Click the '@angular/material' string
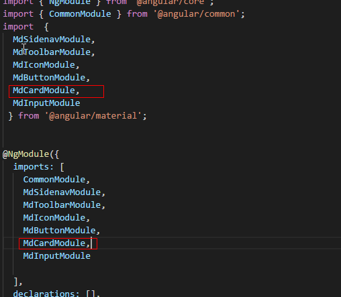The image size is (341, 297). tap(93, 116)
